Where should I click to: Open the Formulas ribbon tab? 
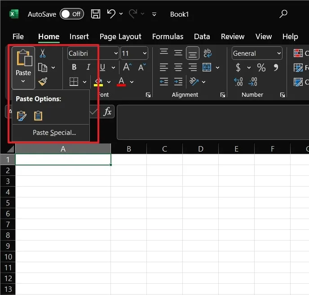coord(168,36)
